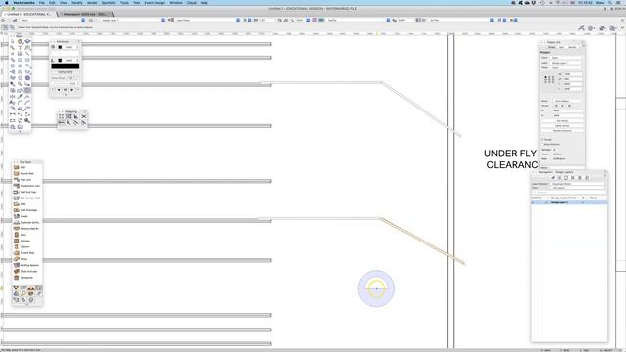The width and height of the screenshot is (626, 352).
Task: Click black line preview bar in Attributes
Action: (x=66, y=66)
